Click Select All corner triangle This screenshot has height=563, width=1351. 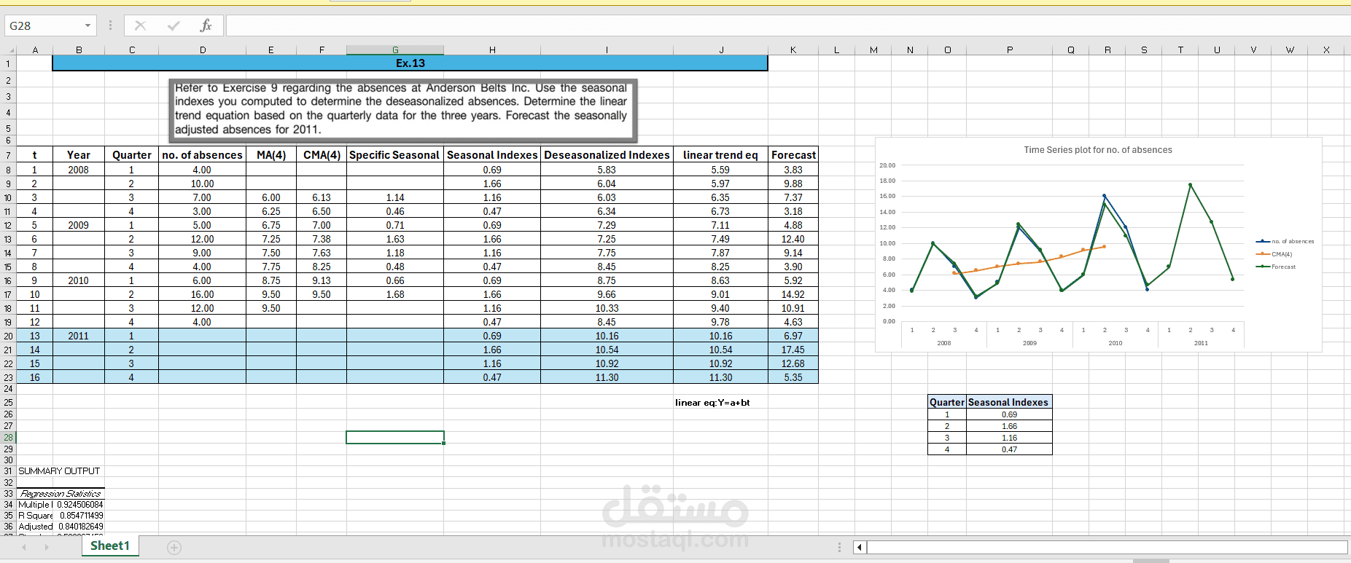point(10,50)
